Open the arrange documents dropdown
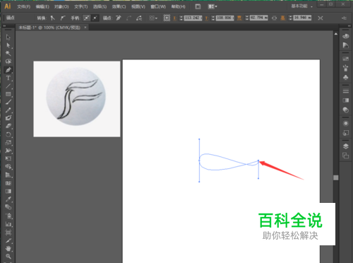This screenshot has height=263, width=353. point(213,6)
